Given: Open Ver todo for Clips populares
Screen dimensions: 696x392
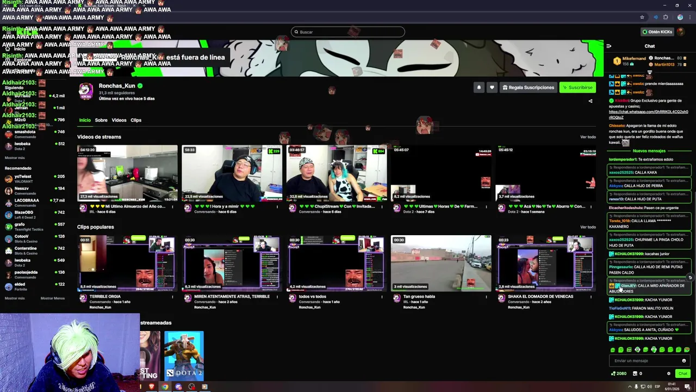Looking at the screenshot, I should 588,227.
